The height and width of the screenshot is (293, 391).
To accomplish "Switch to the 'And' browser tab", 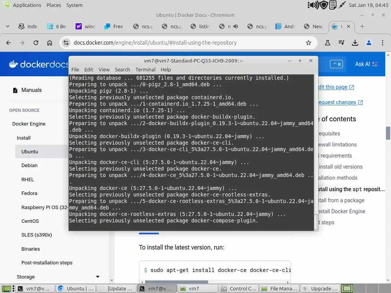I will [x=285, y=26].
